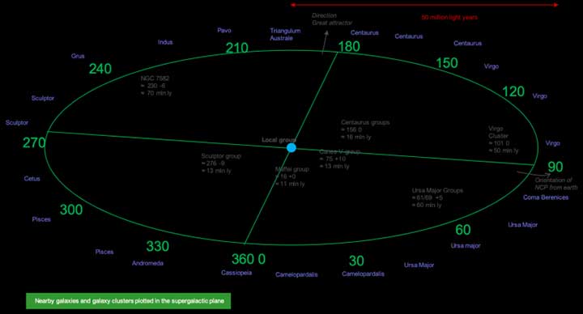Click the green 180 degree marker
Screen dimensions: 583x314
349,46
